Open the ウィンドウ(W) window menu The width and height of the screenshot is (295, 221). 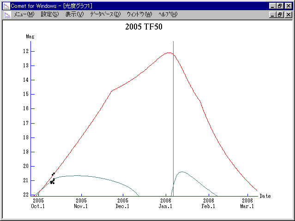pos(139,14)
